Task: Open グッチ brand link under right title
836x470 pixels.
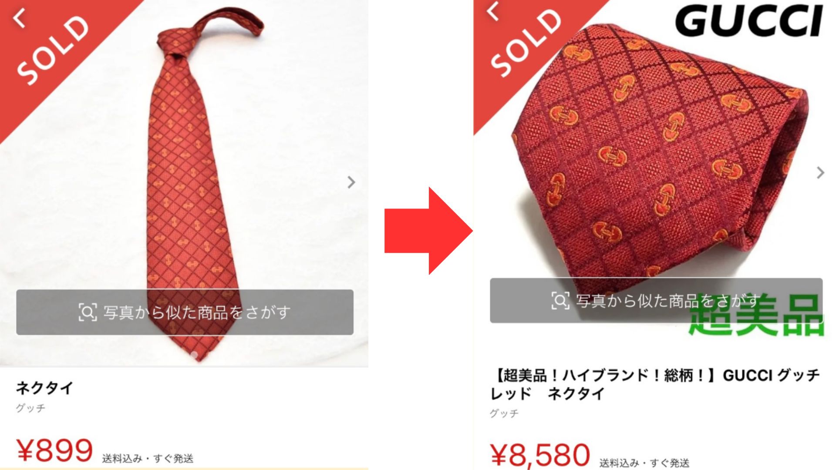Action: click(504, 413)
